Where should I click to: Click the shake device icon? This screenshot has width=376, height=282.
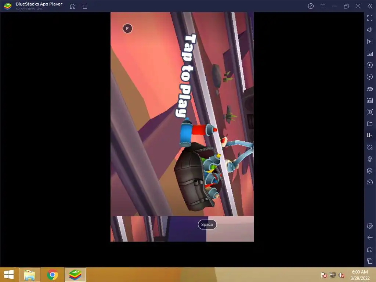370,147
